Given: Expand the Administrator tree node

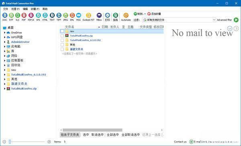Looking at the screenshot, I should point(4,42).
